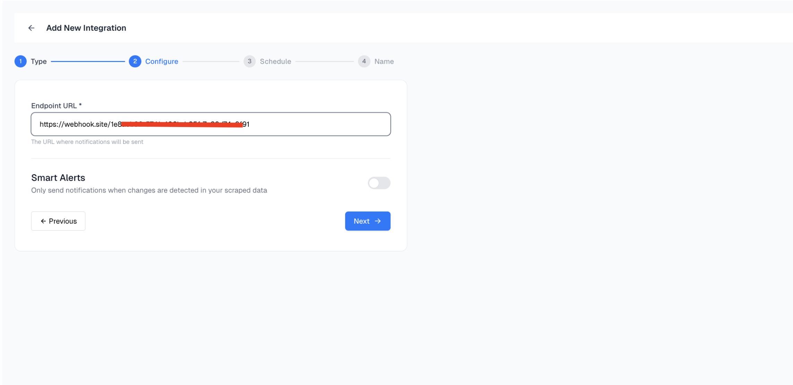Click the left arrow inside Previous button

click(x=43, y=221)
